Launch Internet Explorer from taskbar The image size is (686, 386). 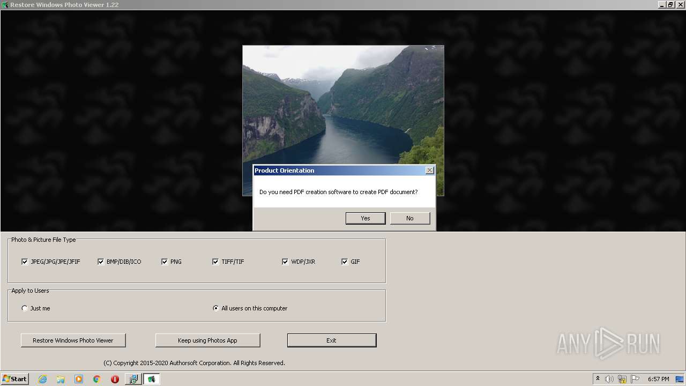click(x=42, y=379)
